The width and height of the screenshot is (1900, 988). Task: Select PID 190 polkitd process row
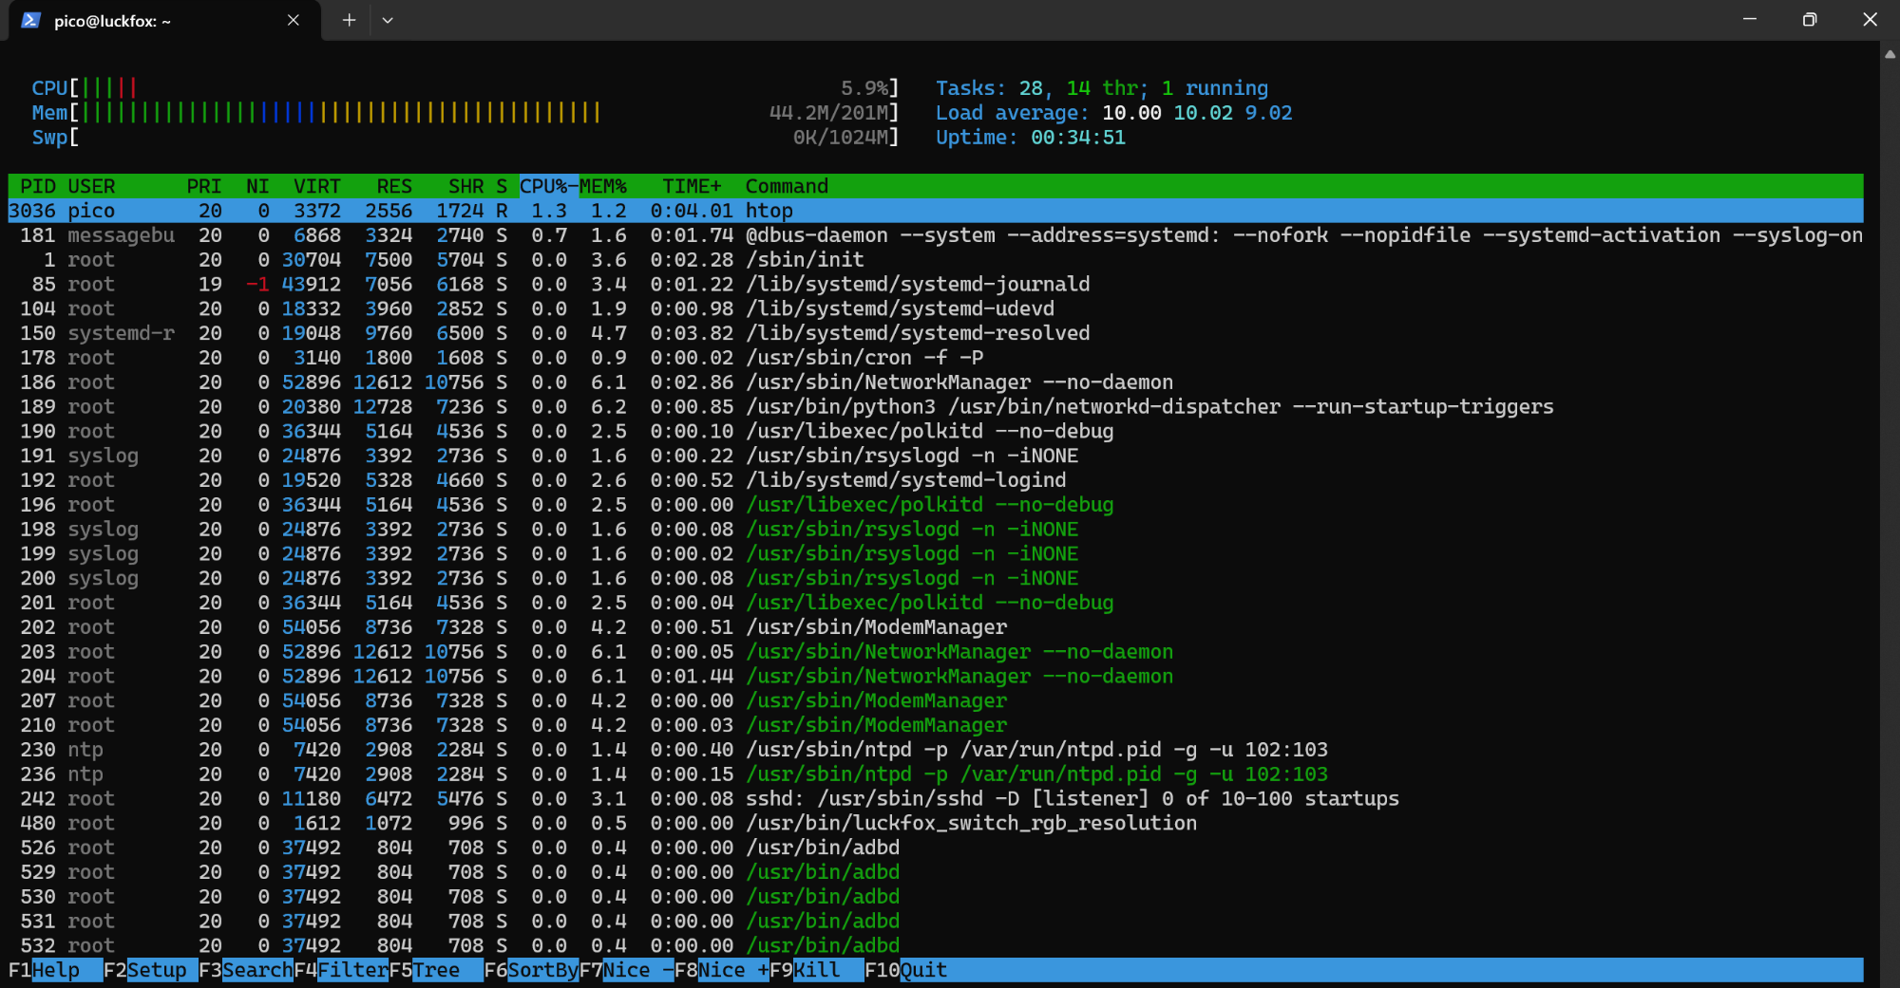pyautogui.click(x=936, y=432)
